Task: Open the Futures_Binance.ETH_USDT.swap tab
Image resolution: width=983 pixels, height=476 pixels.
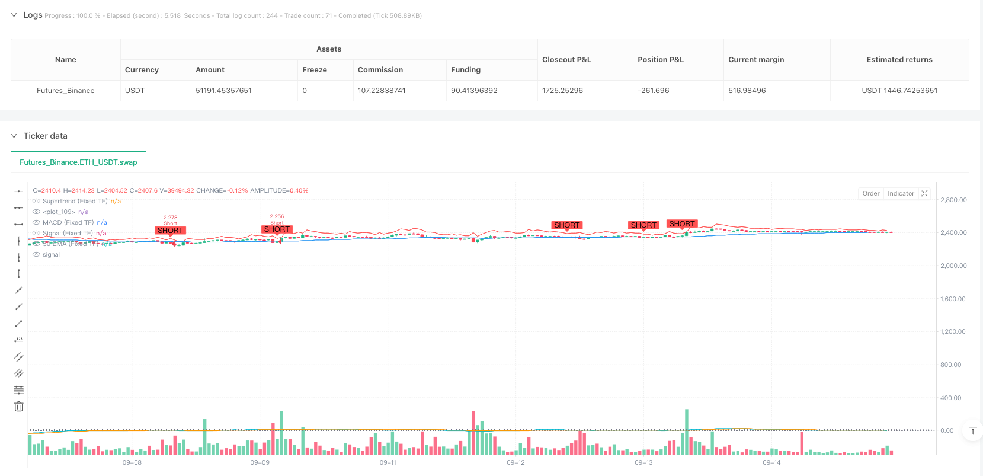Action: tap(78, 162)
